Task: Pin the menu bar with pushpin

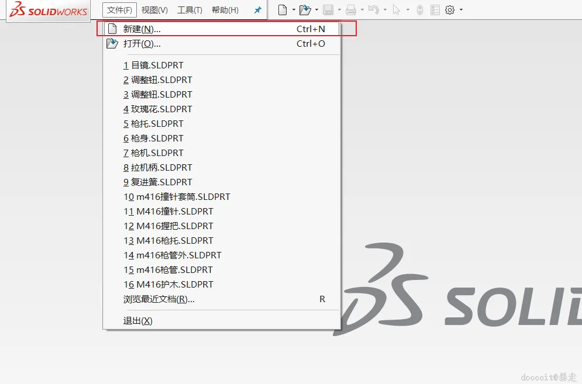Action: click(x=257, y=10)
